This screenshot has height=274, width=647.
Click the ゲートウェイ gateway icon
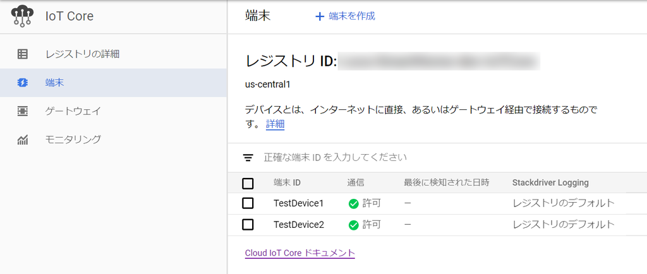(23, 111)
